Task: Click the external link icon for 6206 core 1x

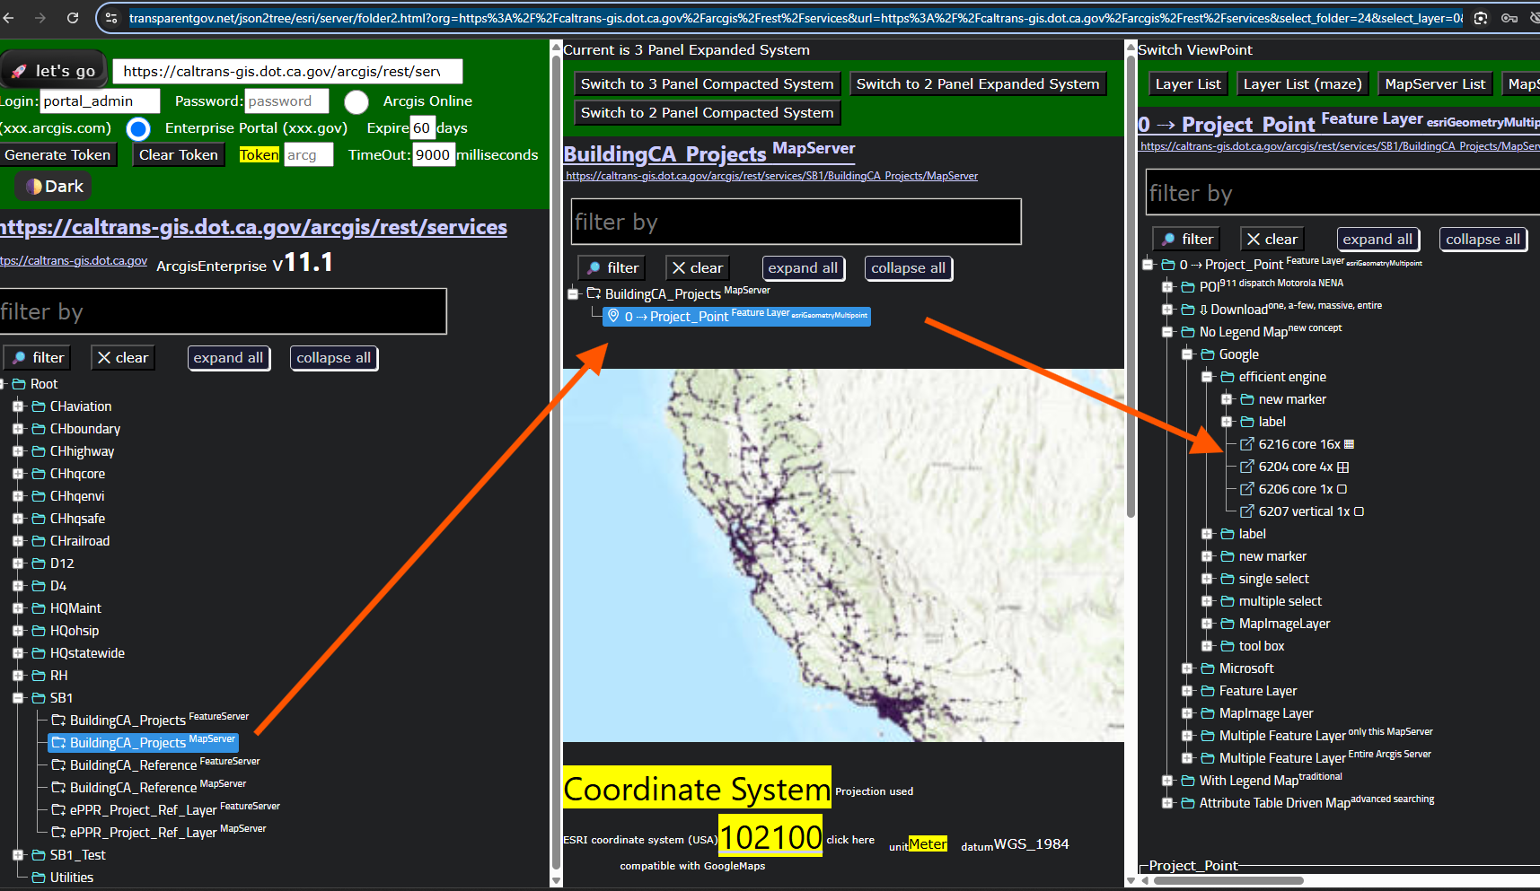Action: [1247, 489]
